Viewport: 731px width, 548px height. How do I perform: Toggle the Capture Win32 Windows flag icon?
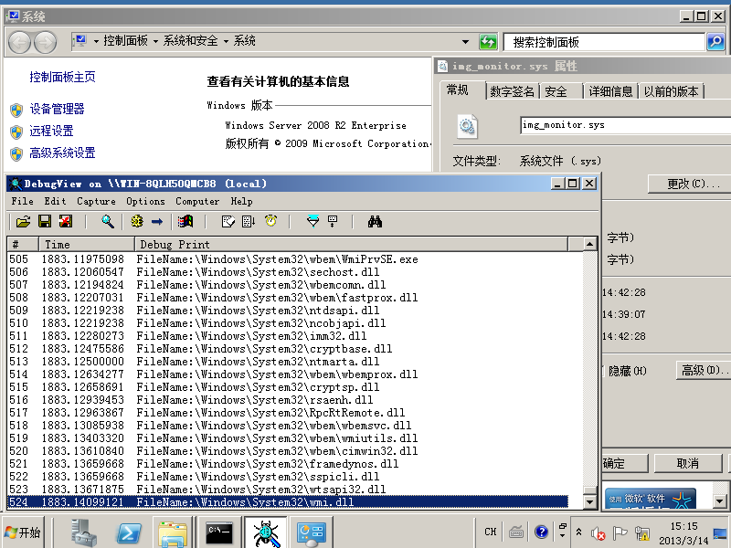[185, 221]
